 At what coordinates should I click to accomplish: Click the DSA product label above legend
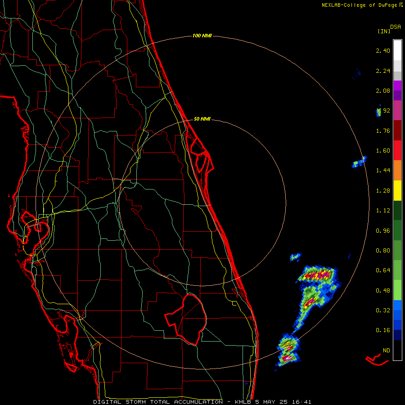396,27
